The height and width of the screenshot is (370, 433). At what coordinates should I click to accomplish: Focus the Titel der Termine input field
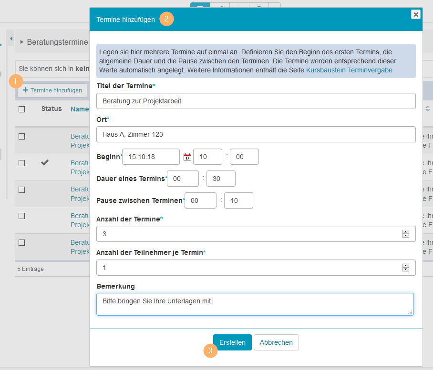pos(256,101)
